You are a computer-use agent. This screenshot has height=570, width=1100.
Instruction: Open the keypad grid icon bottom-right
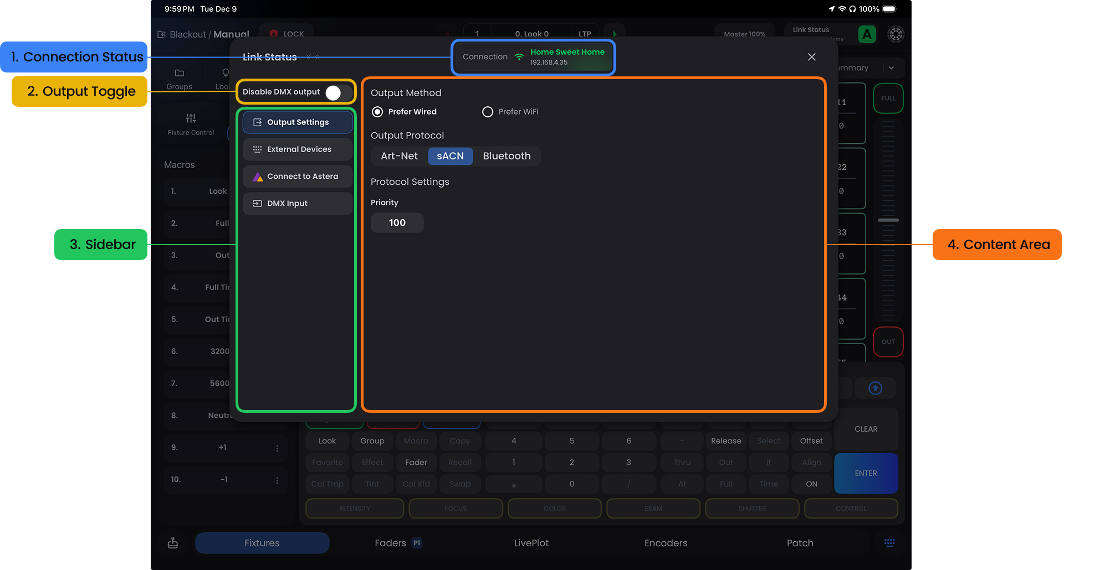(889, 543)
